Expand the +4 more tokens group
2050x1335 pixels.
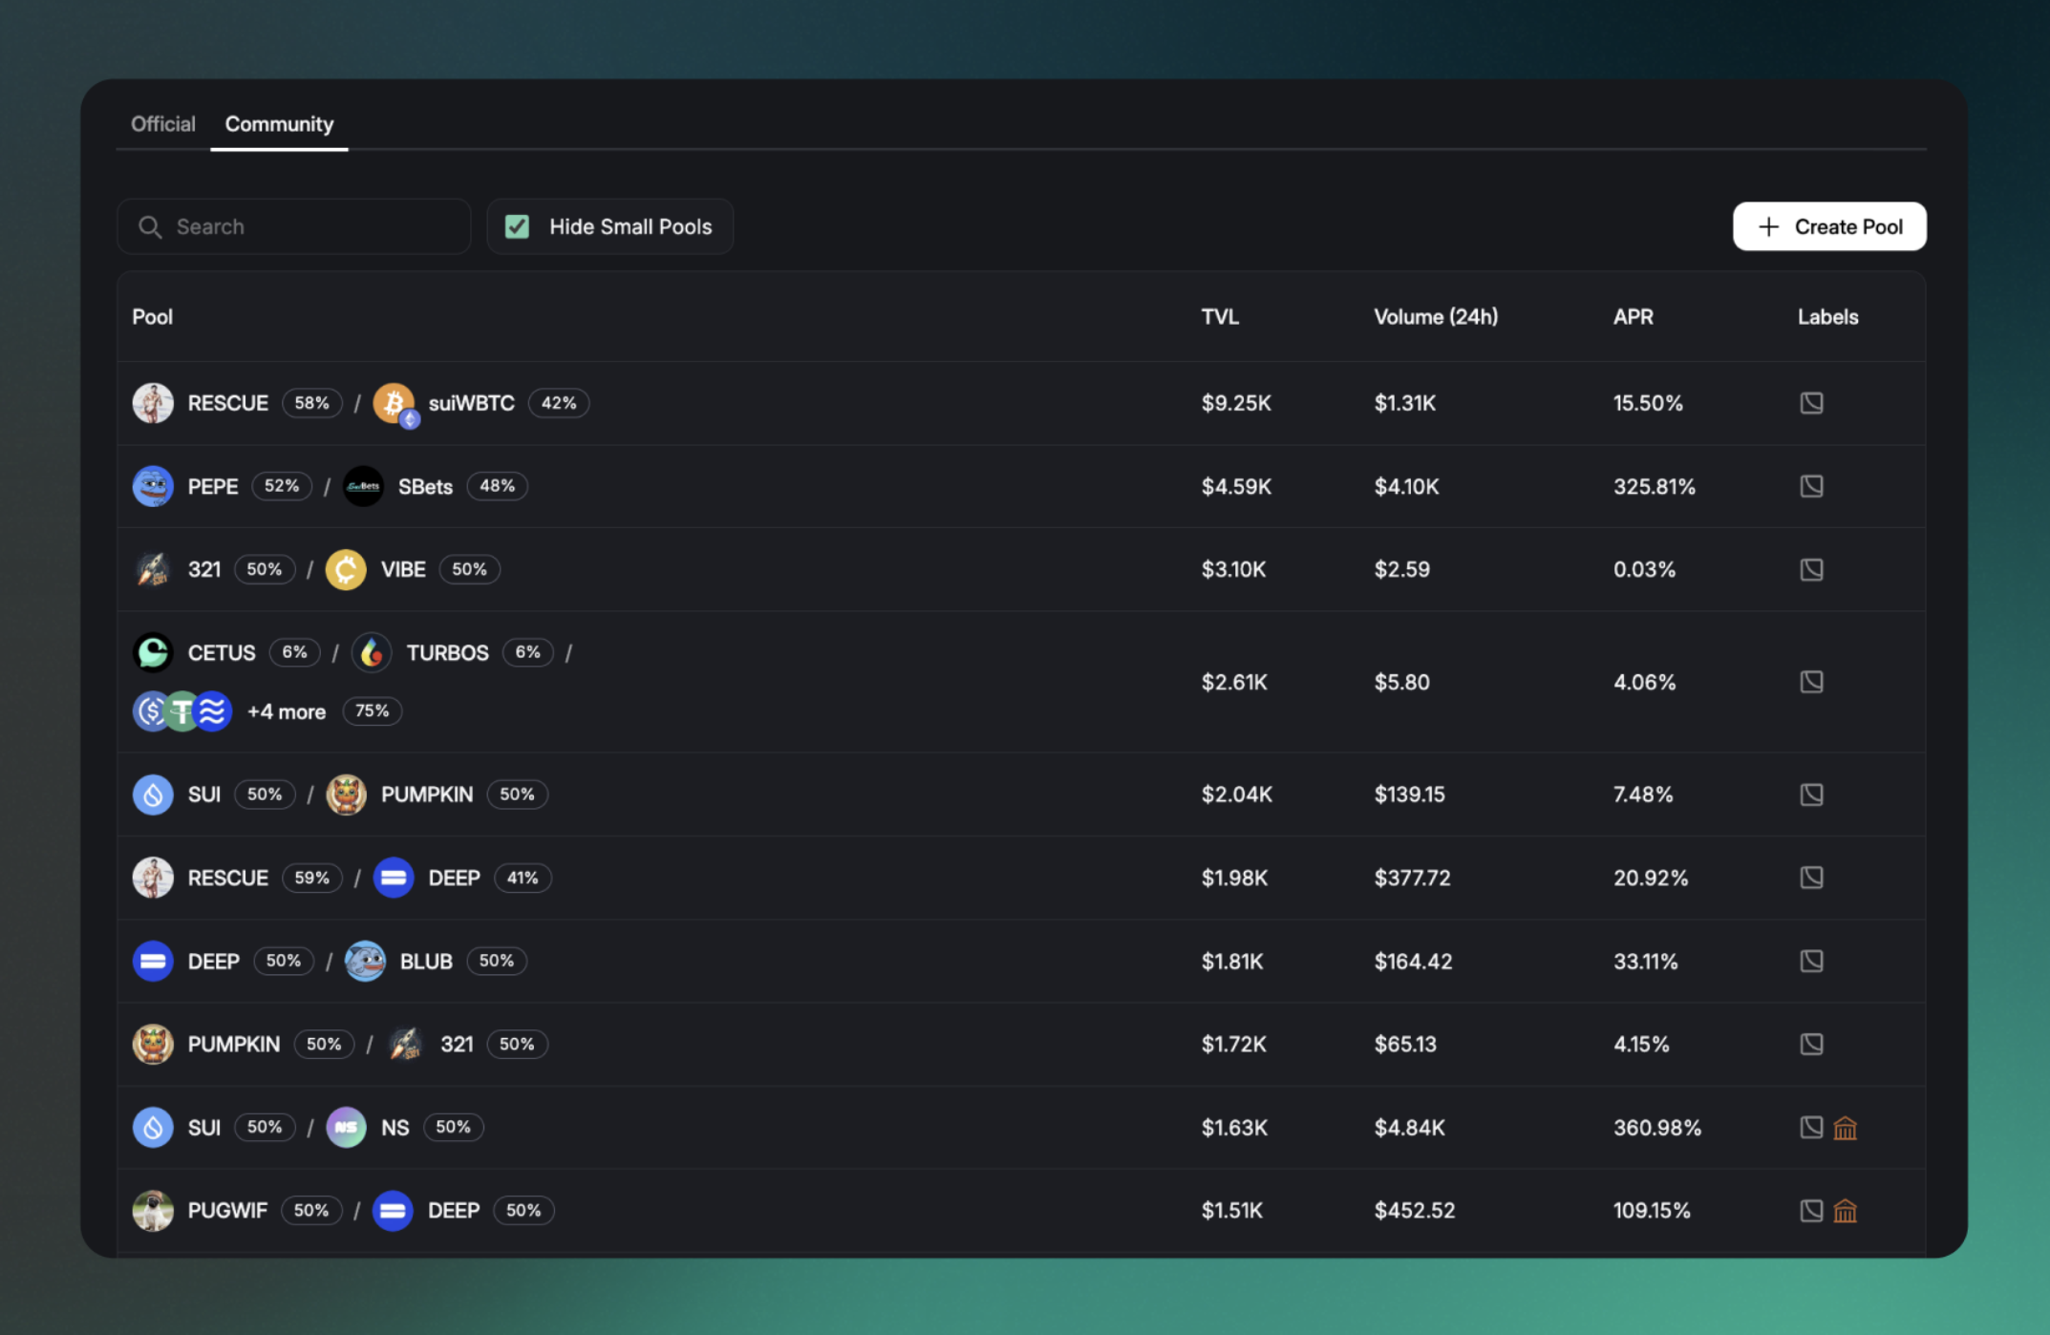click(286, 712)
